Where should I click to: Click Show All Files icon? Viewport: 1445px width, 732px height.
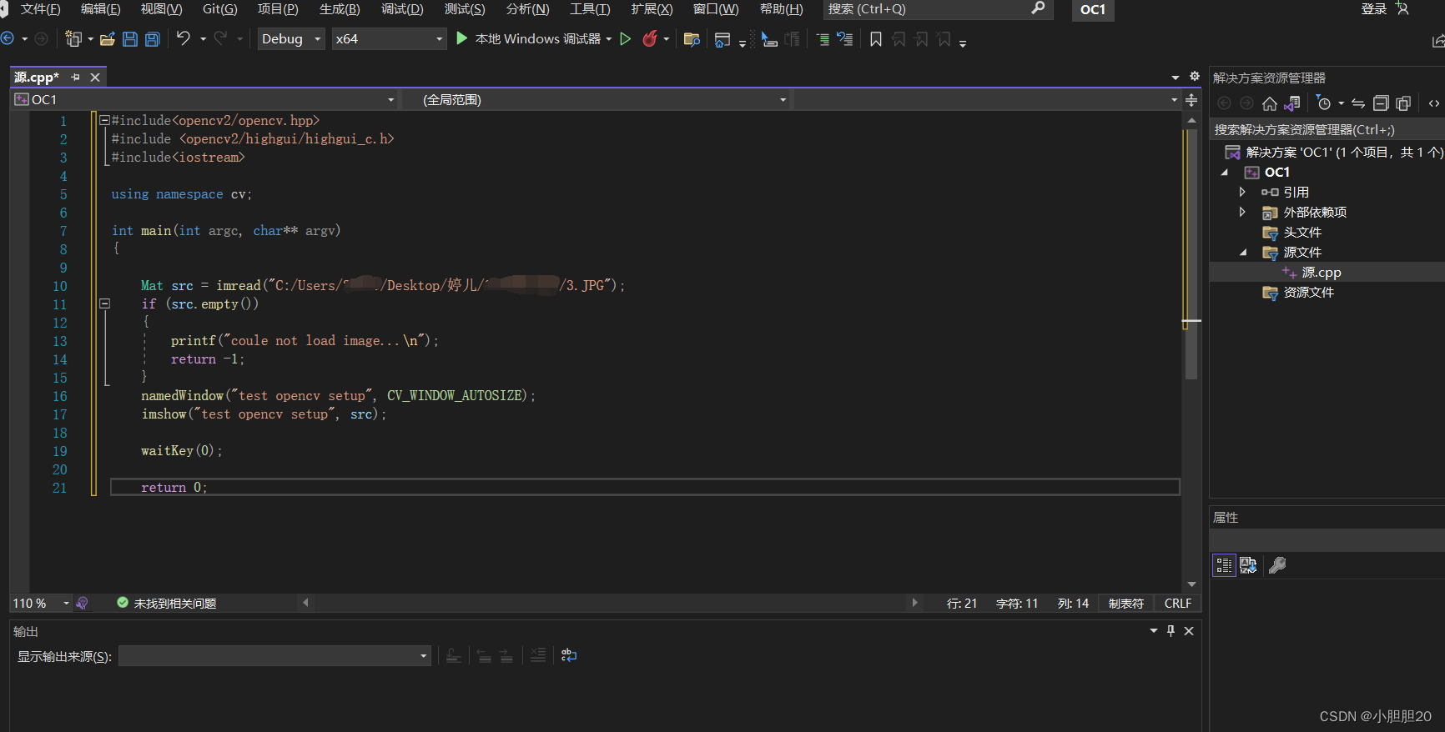[1403, 103]
